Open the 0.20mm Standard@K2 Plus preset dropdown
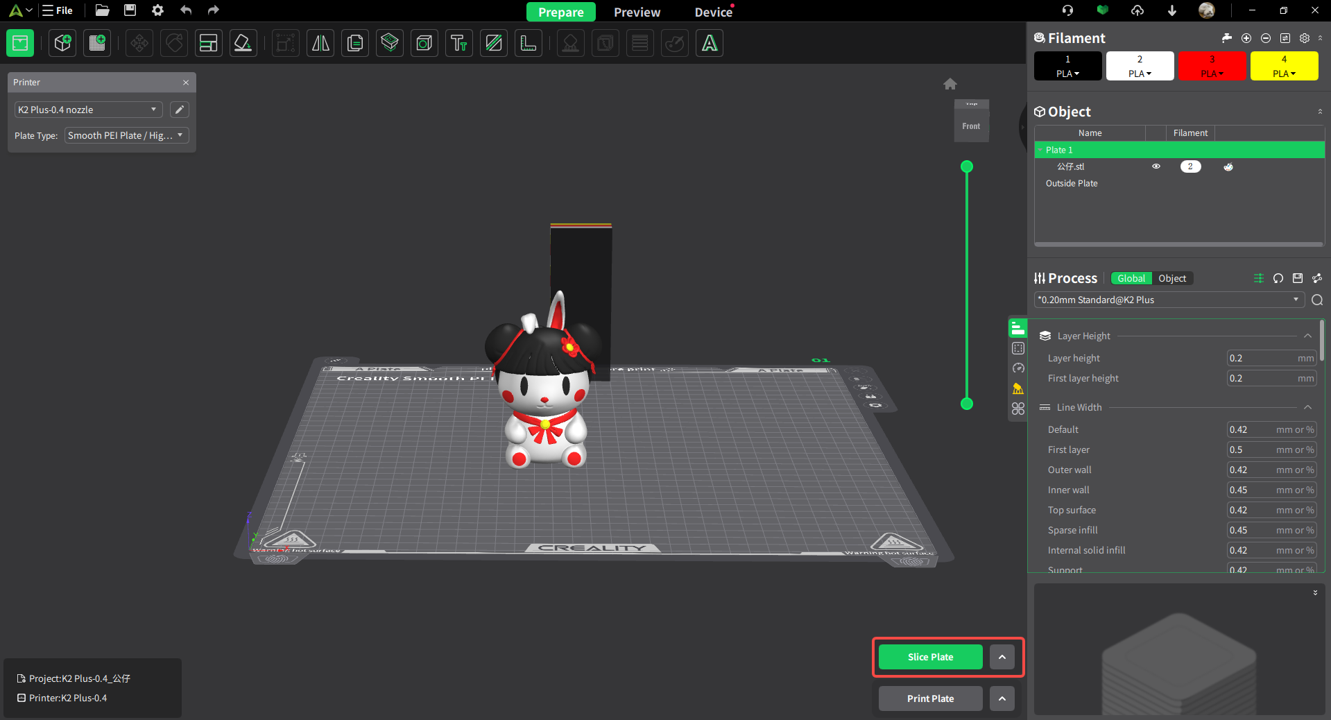1331x720 pixels. point(1169,300)
